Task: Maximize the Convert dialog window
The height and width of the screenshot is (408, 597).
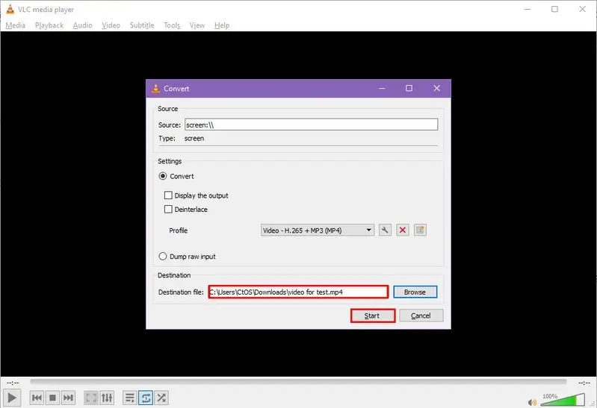Action: (409, 88)
